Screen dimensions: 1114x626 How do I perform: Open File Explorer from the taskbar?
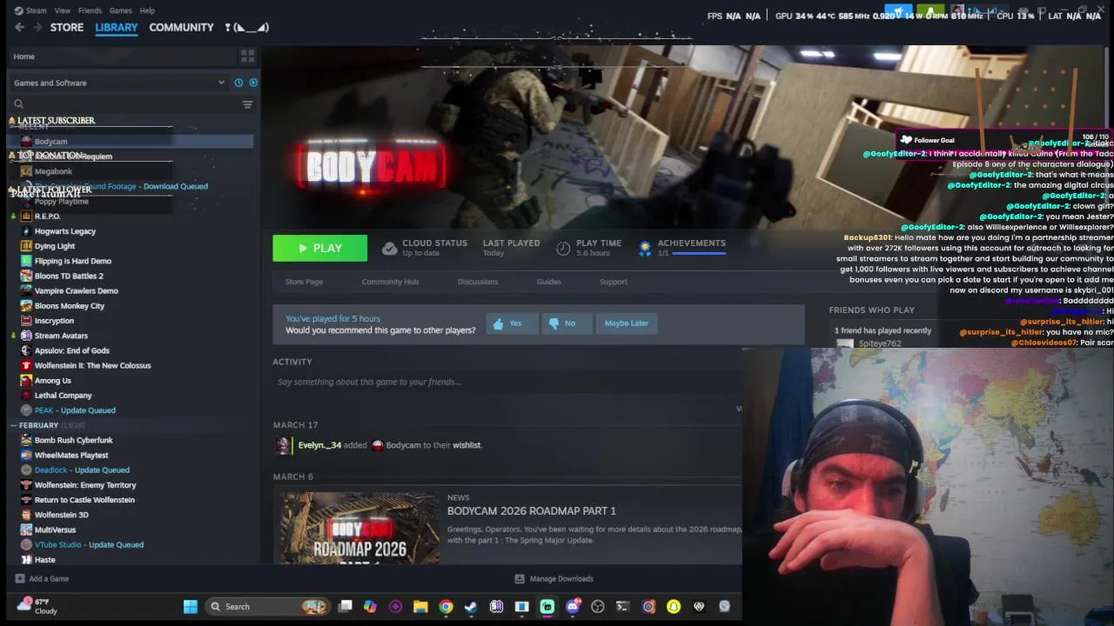[420, 607]
